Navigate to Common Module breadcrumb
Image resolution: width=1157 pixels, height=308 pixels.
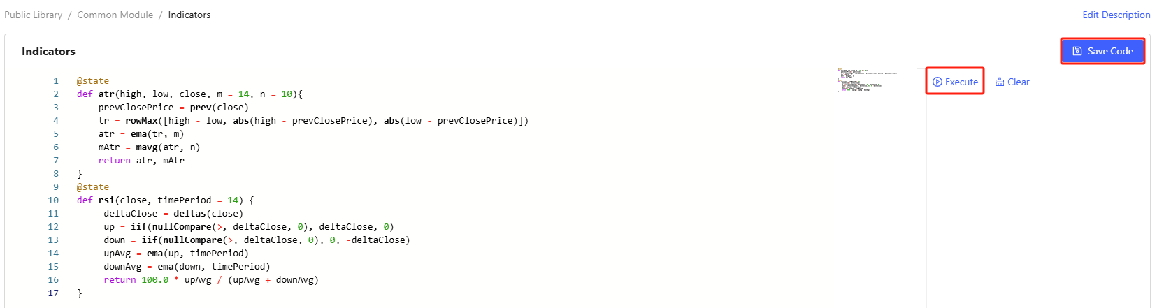pos(115,15)
